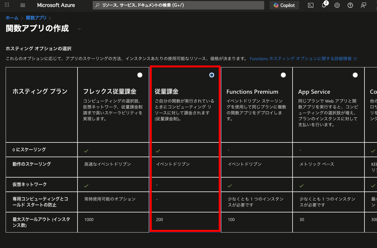Viewport: 377px width, 248px height.
Task: Open the help question mark icon
Action: (x=350, y=5)
